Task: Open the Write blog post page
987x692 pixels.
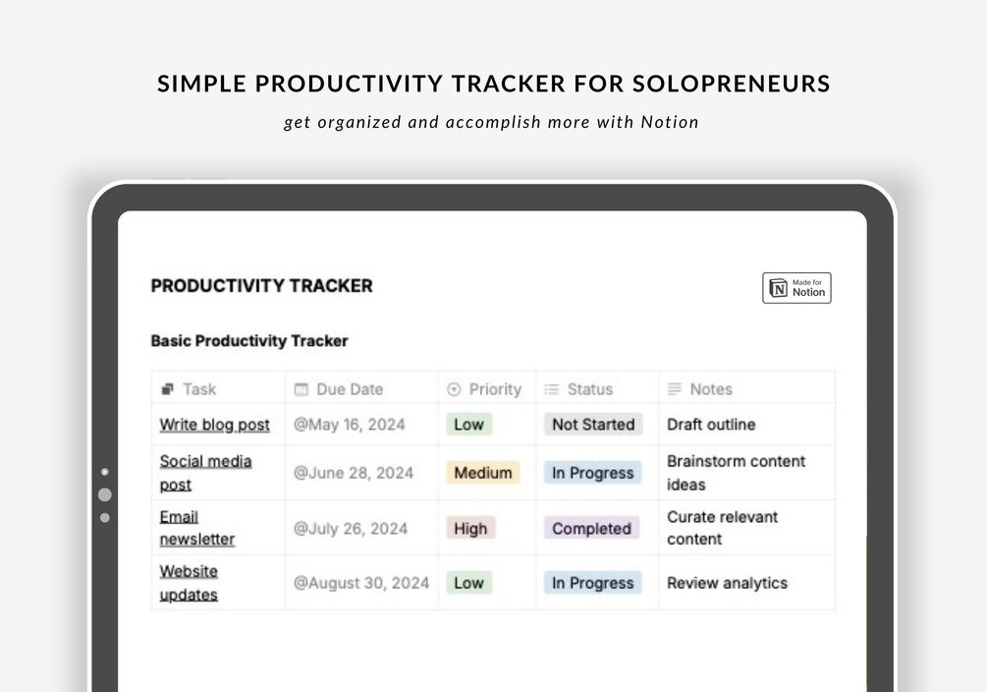Action: pos(214,425)
